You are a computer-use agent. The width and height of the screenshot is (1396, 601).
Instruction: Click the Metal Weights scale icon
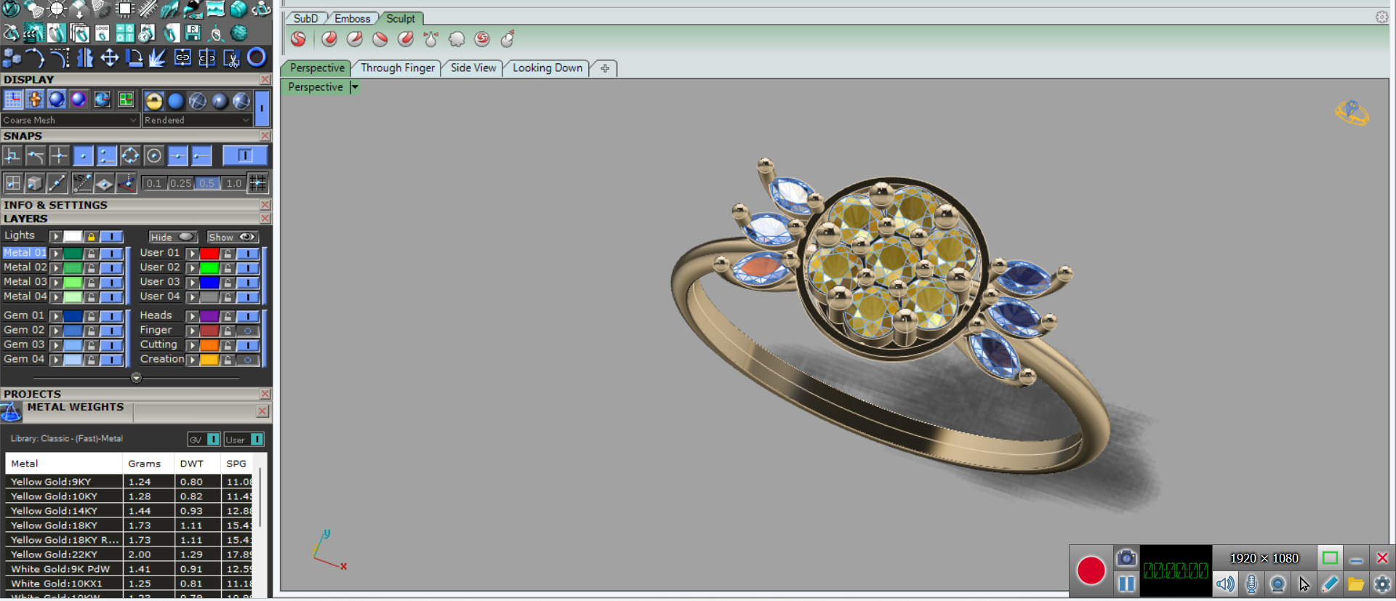(11, 412)
